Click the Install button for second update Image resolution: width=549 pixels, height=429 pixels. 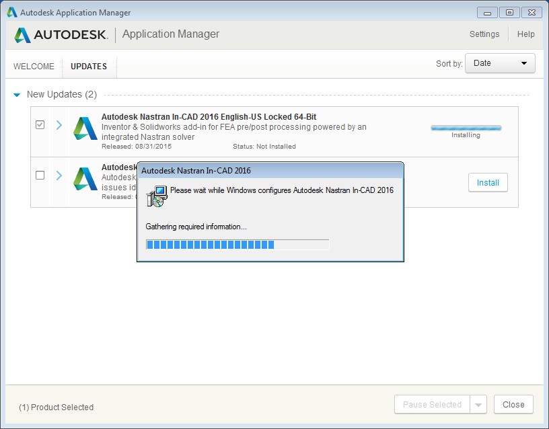pos(488,183)
